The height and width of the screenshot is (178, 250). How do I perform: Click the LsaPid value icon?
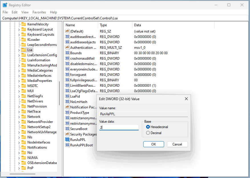point(67,96)
